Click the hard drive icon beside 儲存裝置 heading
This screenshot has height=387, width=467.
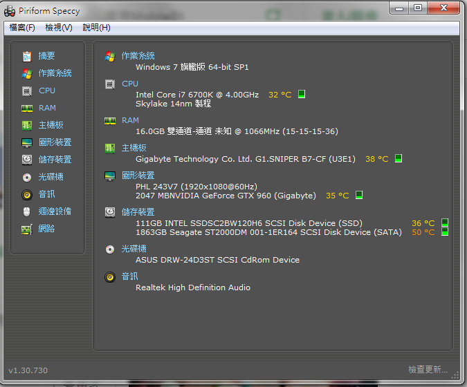pos(110,212)
